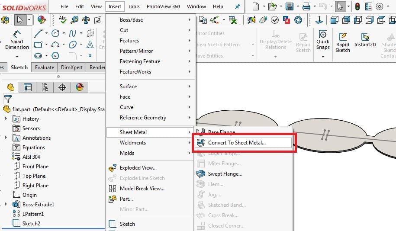Pick the Ellipse sketch tool

(x=73, y=45)
